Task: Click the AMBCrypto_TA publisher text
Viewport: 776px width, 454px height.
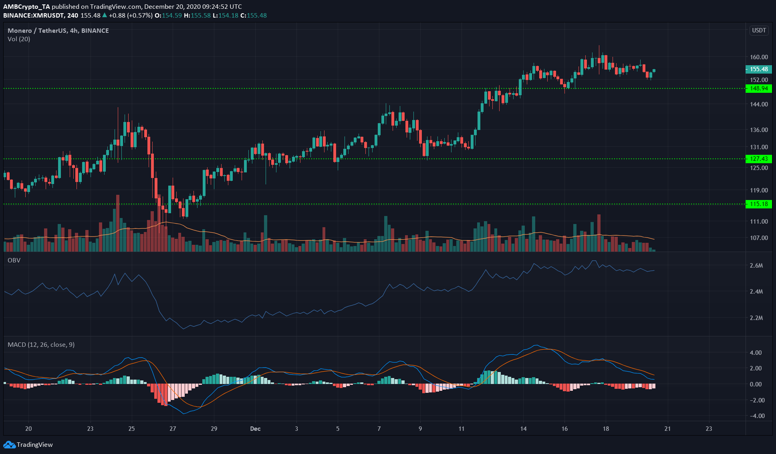Action: (x=26, y=7)
